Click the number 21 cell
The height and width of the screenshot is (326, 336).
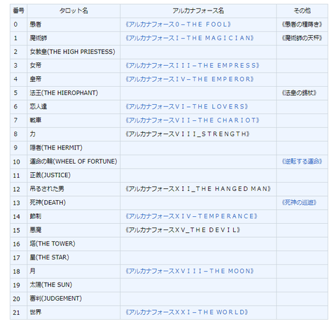pyautogui.click(x=18, y=313)
